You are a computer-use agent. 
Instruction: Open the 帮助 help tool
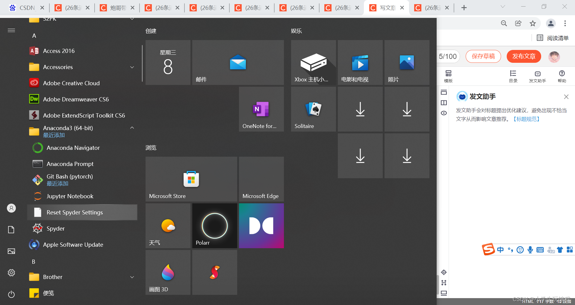tap(562, 76)
